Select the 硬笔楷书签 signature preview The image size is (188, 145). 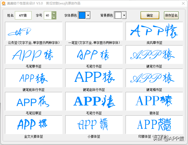click(x=154, y=78)
